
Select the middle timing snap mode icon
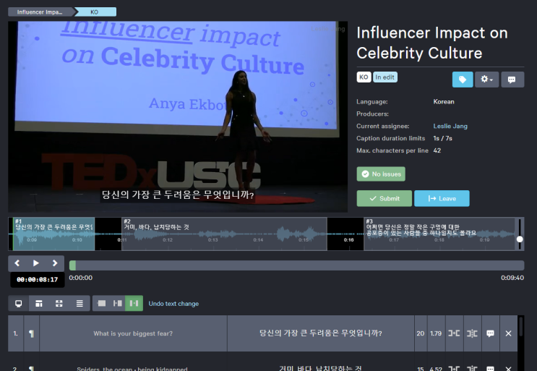pos(118,304)
